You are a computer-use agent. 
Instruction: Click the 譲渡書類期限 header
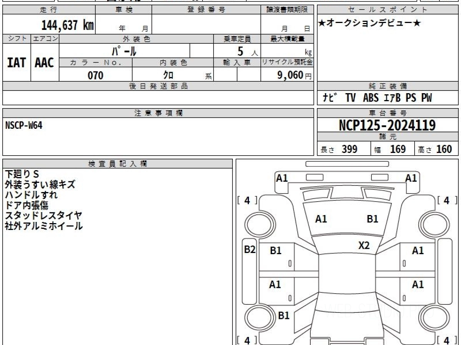coord(287,10)
